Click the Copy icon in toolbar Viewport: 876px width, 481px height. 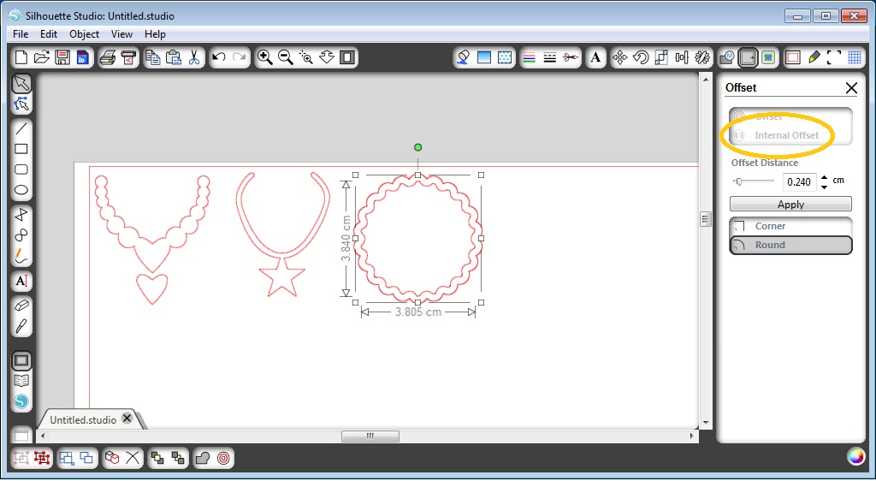coord(153,57)
